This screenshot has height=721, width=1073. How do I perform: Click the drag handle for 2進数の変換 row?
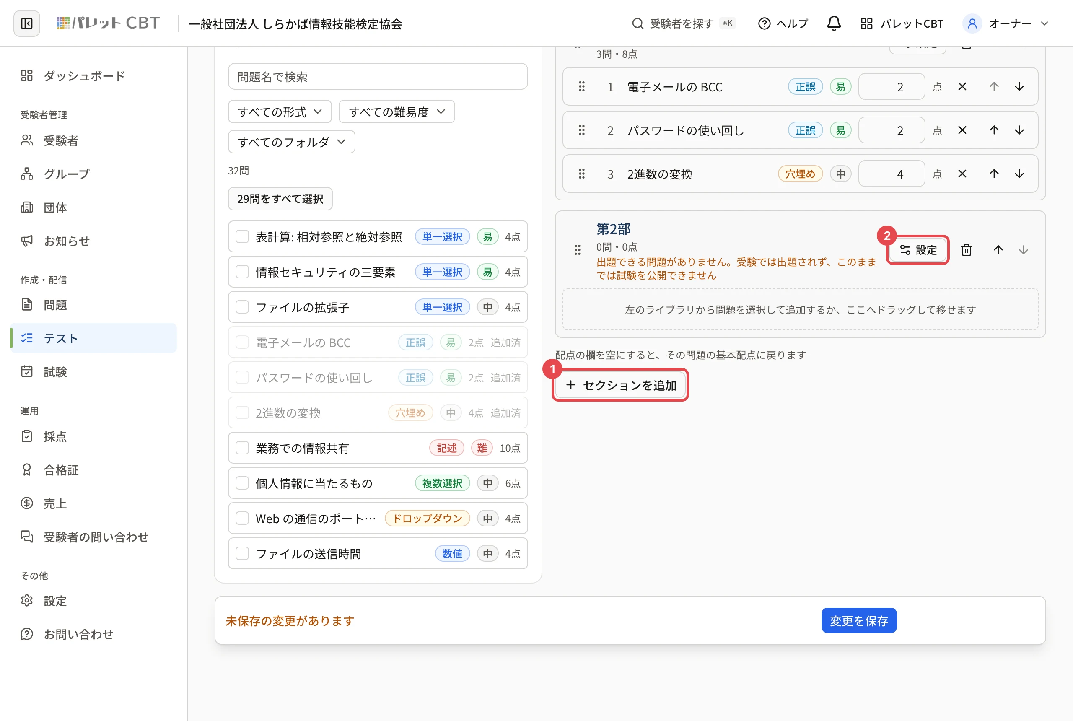coord(581,174)
